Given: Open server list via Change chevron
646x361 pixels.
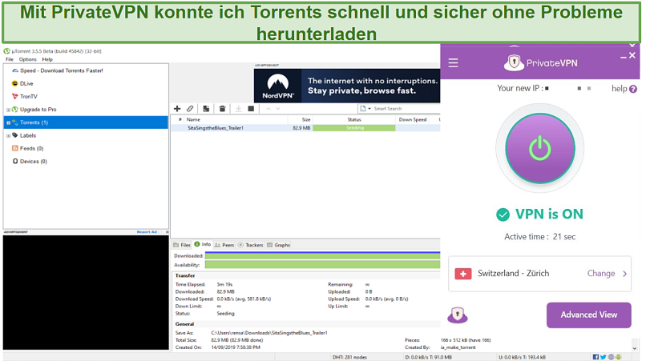Looking at the screenshot, I should pyautogui.click(x=624, y=274).
